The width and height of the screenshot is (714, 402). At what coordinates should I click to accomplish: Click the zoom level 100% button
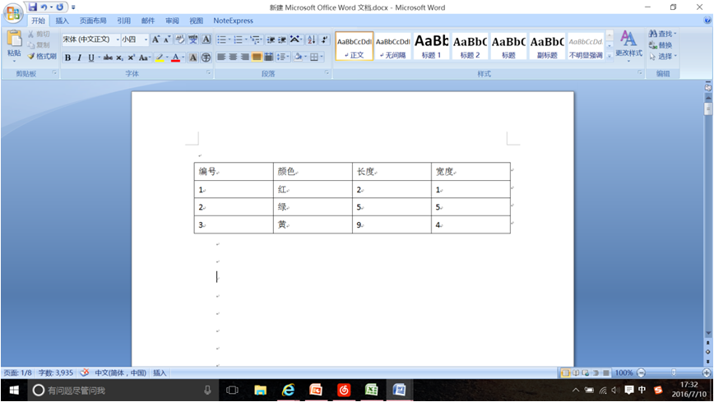624,373
